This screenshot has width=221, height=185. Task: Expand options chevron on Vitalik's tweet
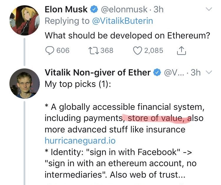click(209, 72)
